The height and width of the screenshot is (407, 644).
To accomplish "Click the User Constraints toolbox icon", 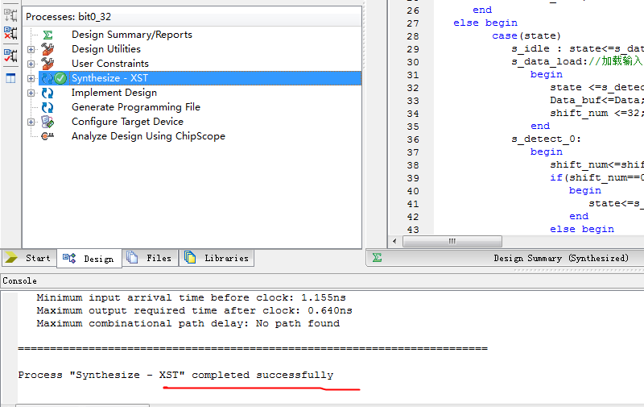I will tap(47, 64).
